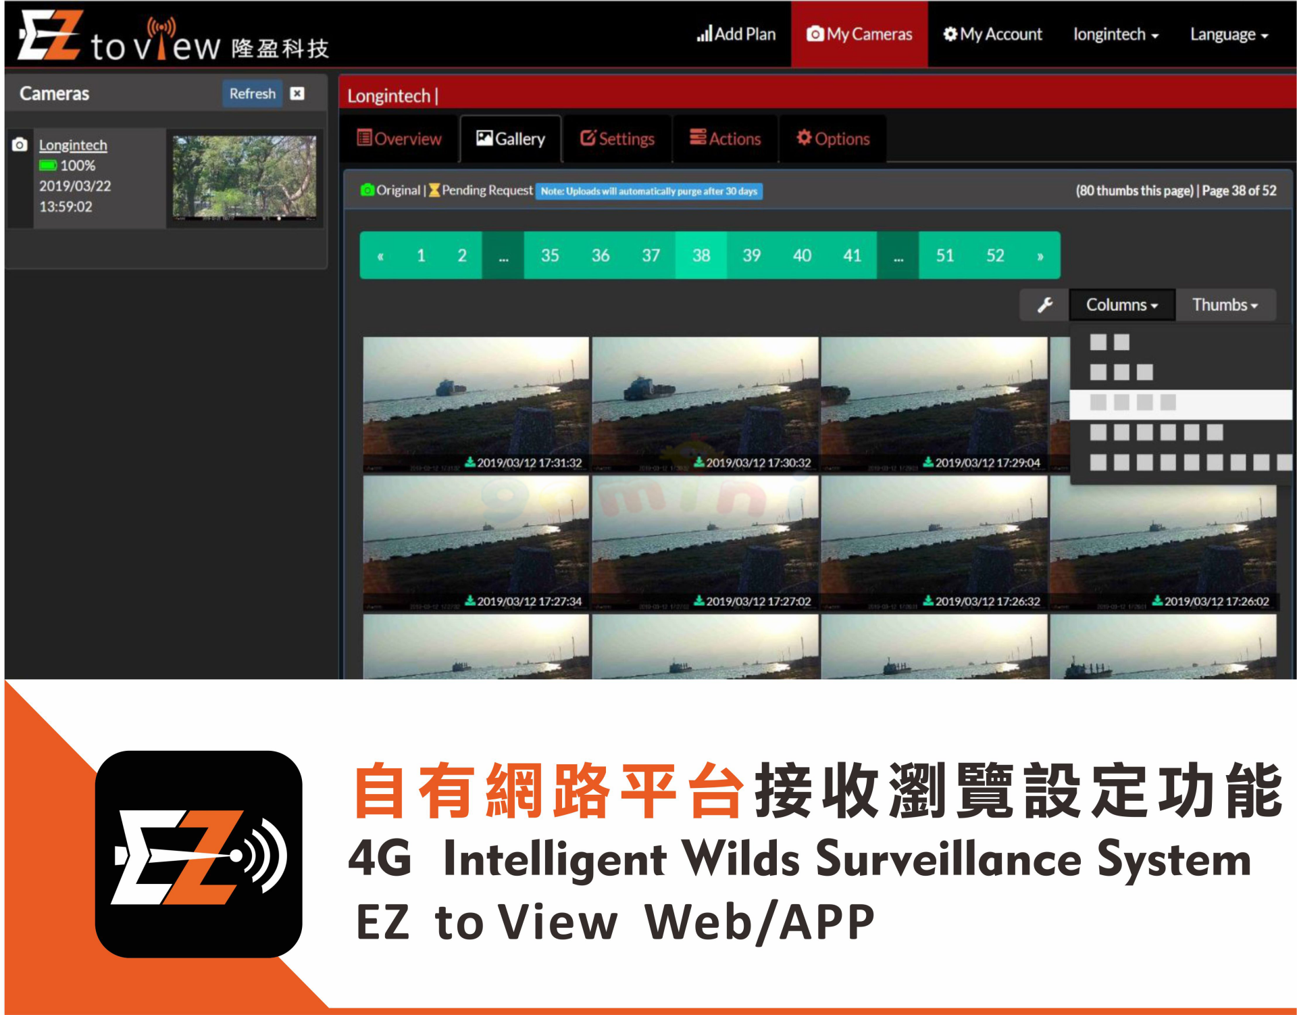Open the Add Plan page

tap(736, 34)
